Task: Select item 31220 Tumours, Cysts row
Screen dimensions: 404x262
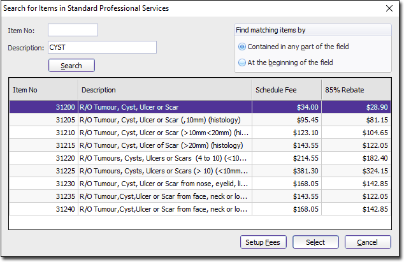Action: coord(164,158)
